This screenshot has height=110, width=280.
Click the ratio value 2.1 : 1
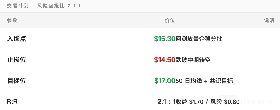[166, 102]
